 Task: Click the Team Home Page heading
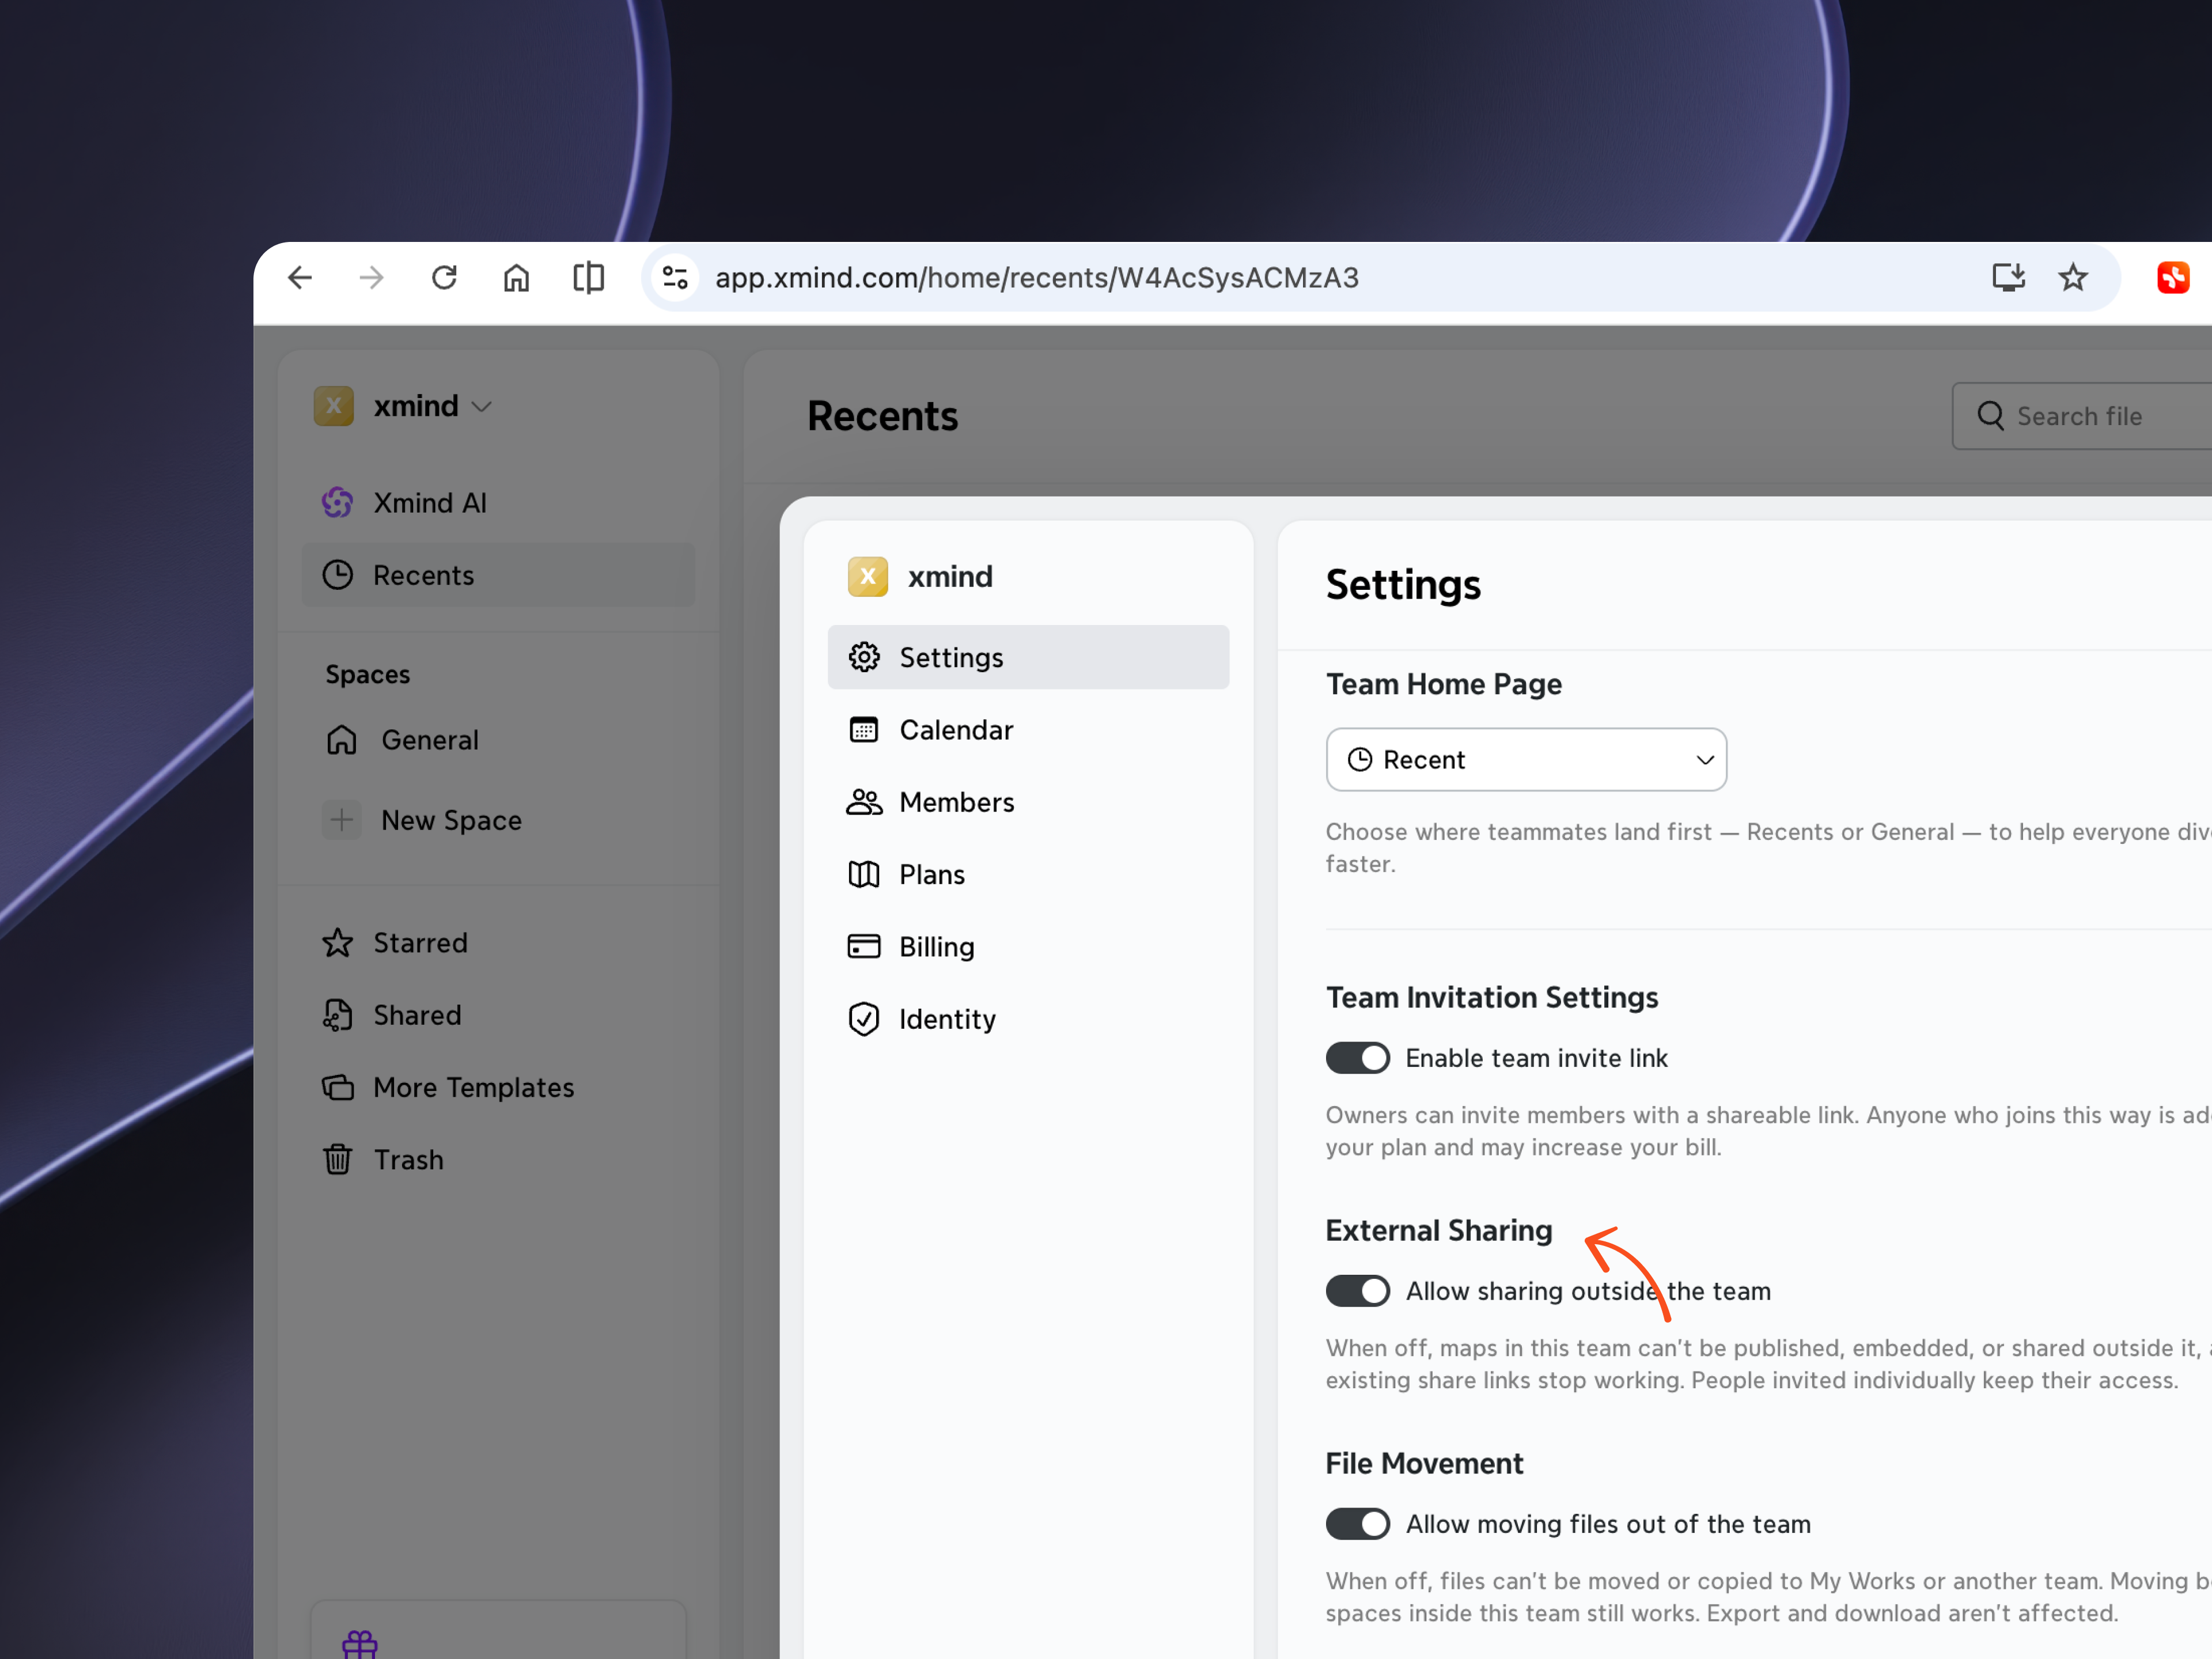coord(1444,684)
